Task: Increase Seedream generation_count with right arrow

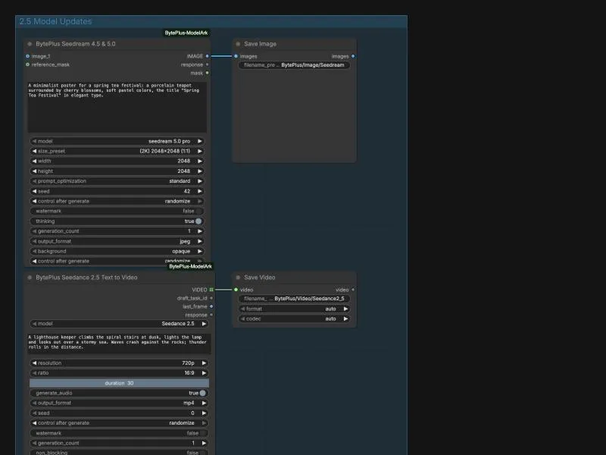Action: click(x=200, y=231)
